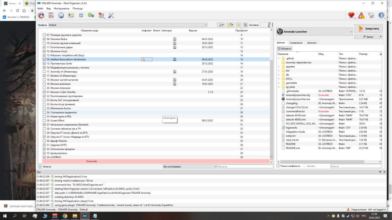Viewport: 392px width, 220px height.
Task: Open the Nexus globe icon in toolbar
Action: click(61, 15)
